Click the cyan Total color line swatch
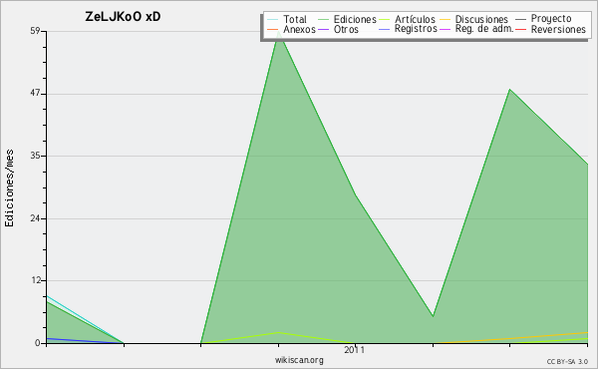The image size is (598, 369). [x=273, y=20]
